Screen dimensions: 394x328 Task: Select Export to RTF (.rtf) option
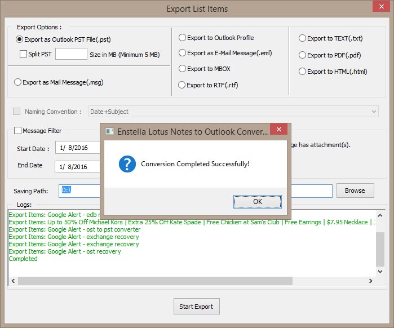[182, 85]
